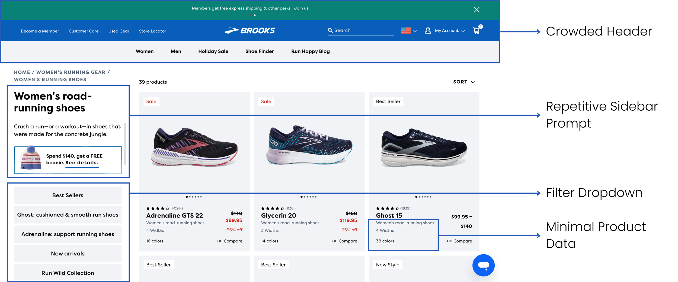Click the account person icon

pyautogui.click(x=428, y=31)
